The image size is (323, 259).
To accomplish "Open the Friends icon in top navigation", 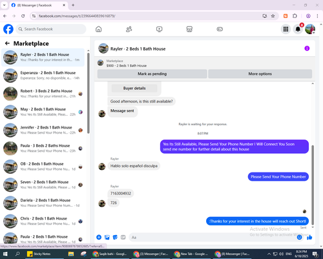I will (129, 29).
